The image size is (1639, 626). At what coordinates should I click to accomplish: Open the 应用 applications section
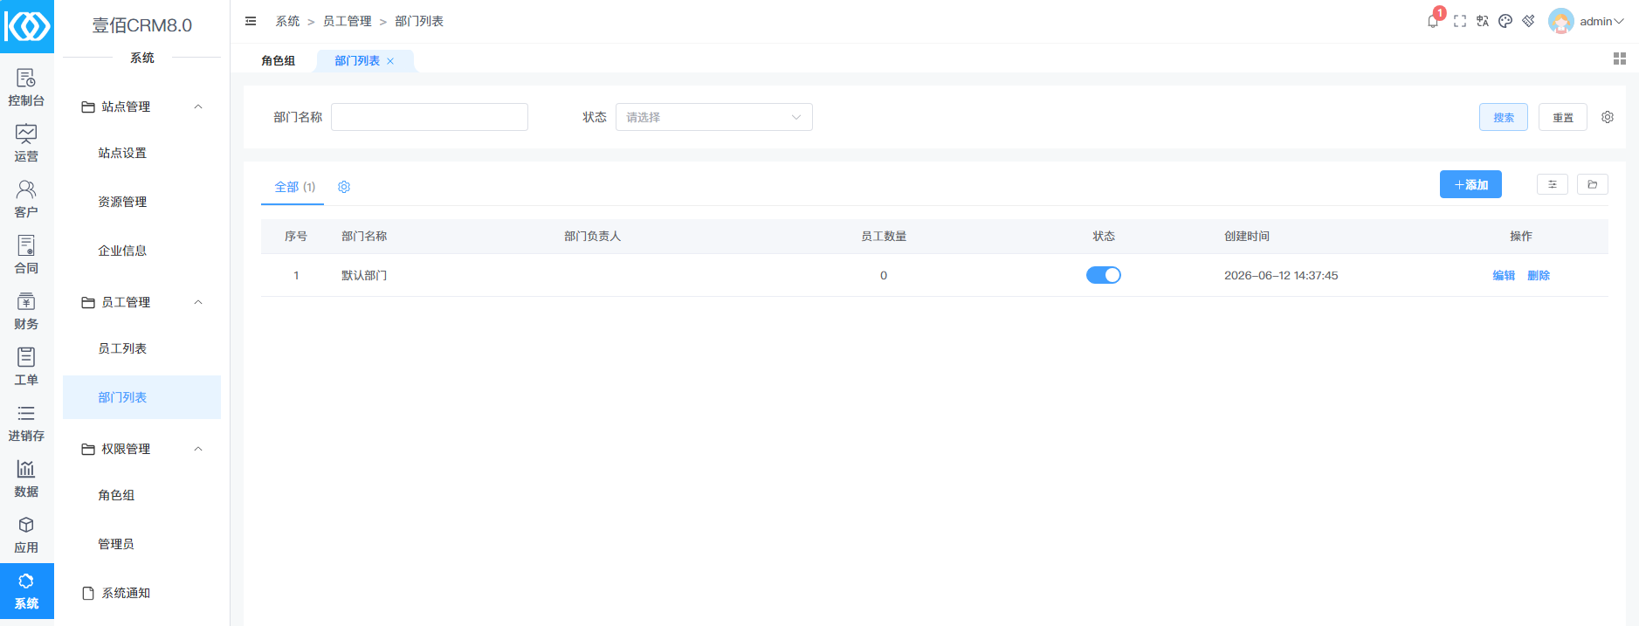(26, 535)
